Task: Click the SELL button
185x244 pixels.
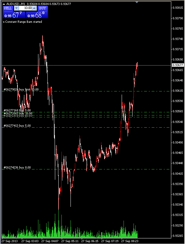Action: tap(8, 8)
